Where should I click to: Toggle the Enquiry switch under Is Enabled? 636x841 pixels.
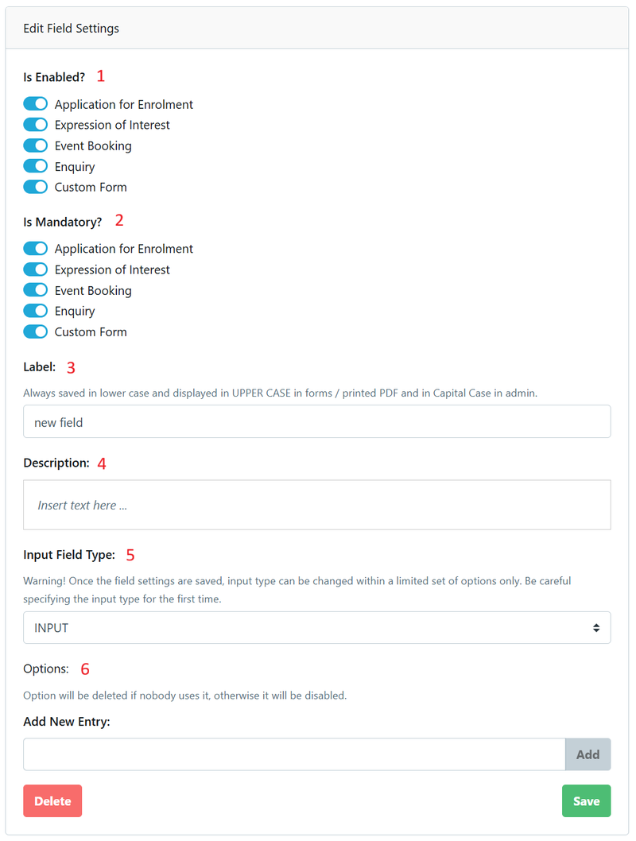[35, 165]
